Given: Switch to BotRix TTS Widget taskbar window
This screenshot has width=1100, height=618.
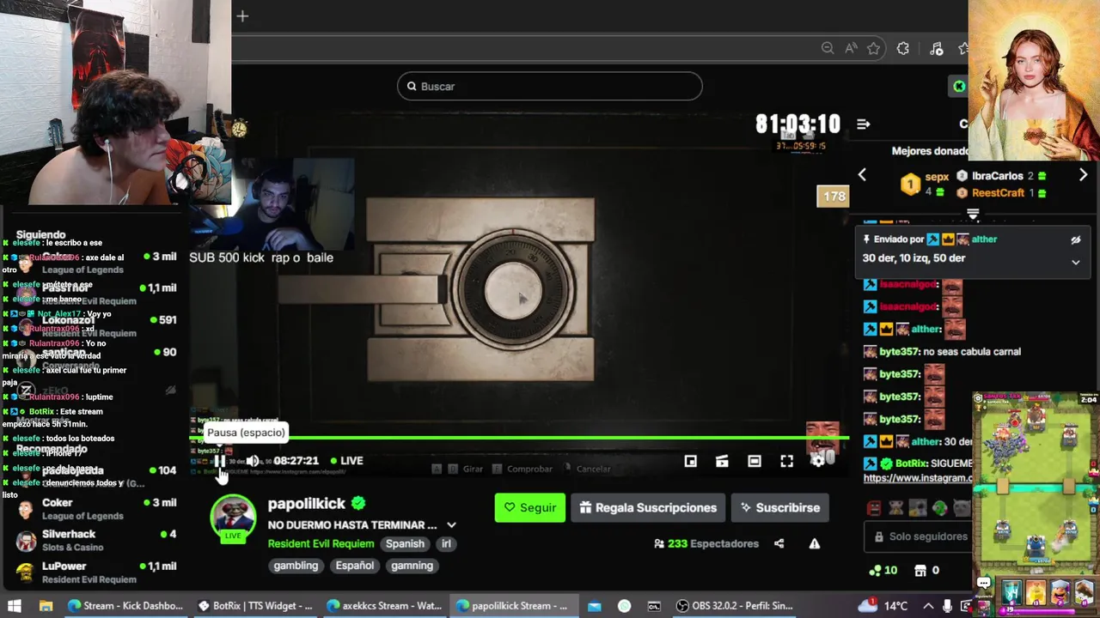Looking at the screenshot, I should coord(256,605).
